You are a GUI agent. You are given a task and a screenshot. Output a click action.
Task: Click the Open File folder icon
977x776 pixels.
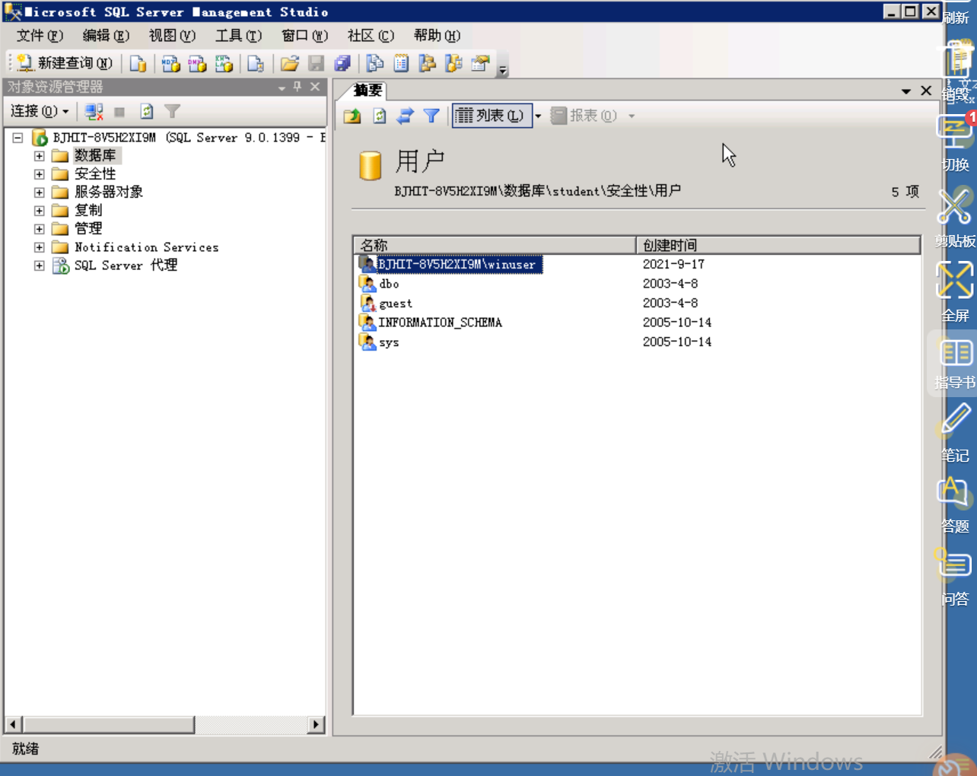[x=289, y=63]
